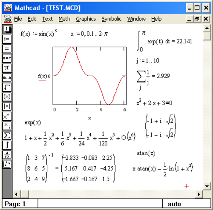Click the plot x-axis label x
213x210 pixels.
pos(89,118)
